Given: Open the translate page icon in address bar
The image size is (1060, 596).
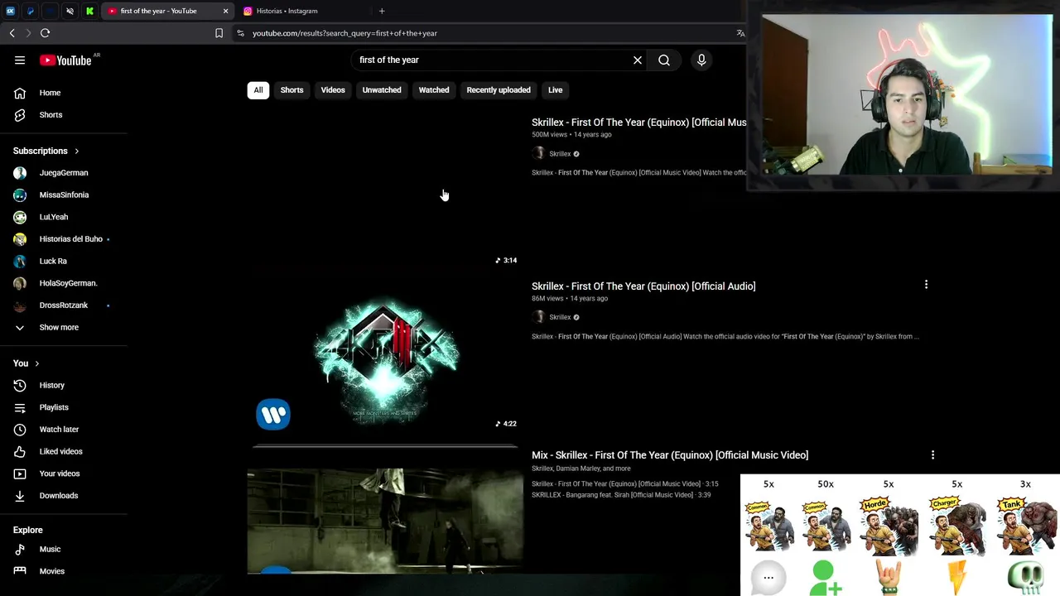Looking at the screenshot, I should [740, 33].
